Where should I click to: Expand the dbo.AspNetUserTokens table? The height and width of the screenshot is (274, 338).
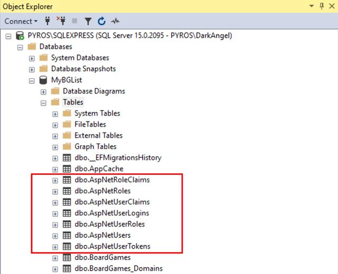pos(55,247)
